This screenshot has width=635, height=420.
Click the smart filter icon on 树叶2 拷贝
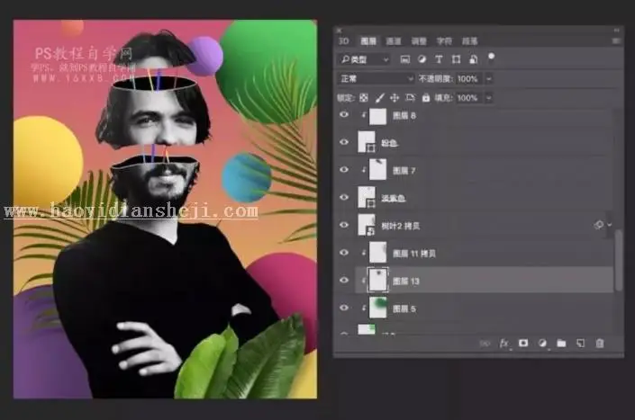pyautogui.click(x=599, y=225)
